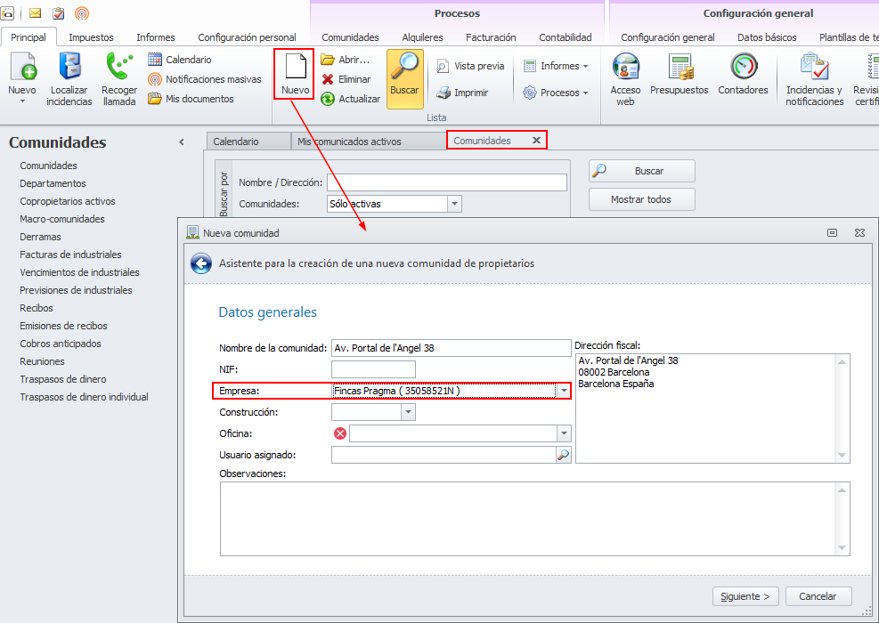The height and width of the screenshot is (623, 879).
Task: Open the Informes dropdown in ribbon
Action: pyautogui.click(x=556, y=66)
